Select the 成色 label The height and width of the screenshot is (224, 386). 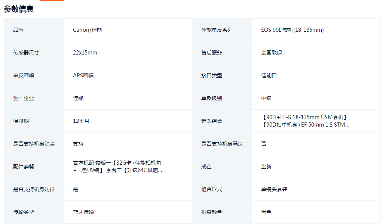206,167
